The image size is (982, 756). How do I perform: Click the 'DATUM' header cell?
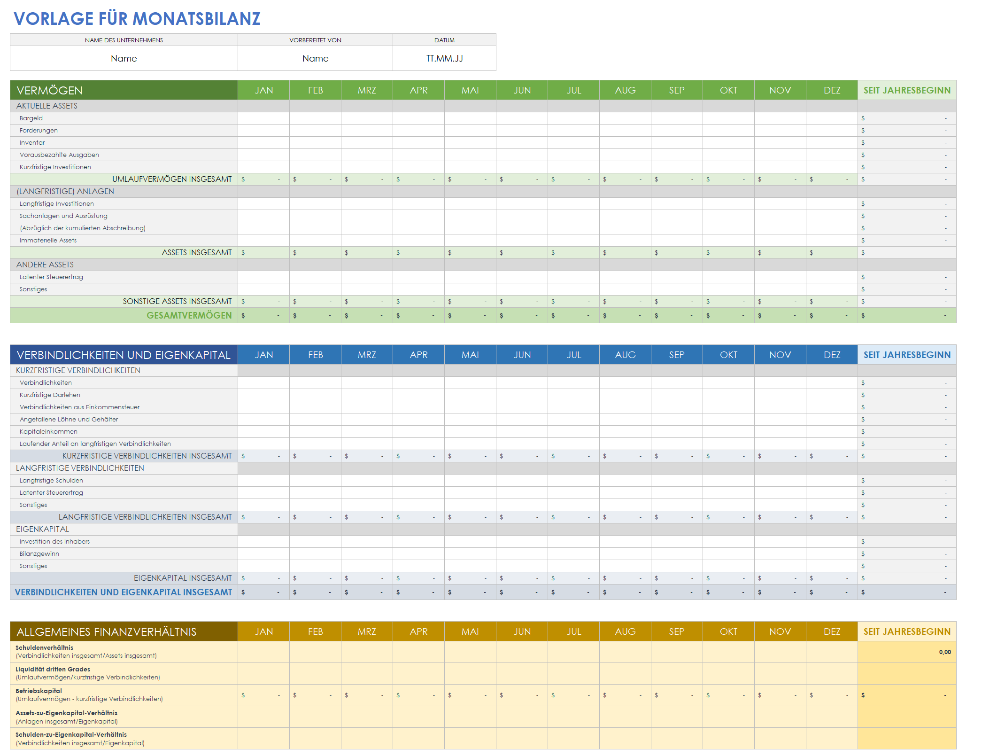coord(444,40)
